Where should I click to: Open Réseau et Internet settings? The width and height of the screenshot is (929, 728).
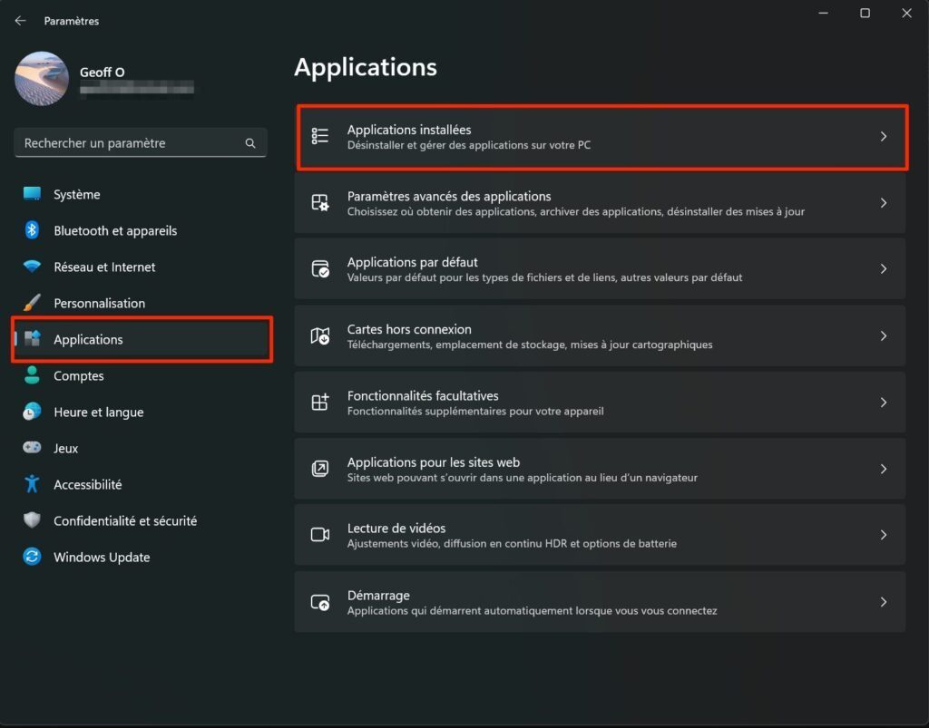(x=141, y=267)
